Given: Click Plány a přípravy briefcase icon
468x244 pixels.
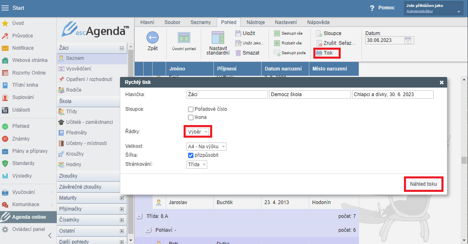Looking at the screenshot, I should 5,151.
